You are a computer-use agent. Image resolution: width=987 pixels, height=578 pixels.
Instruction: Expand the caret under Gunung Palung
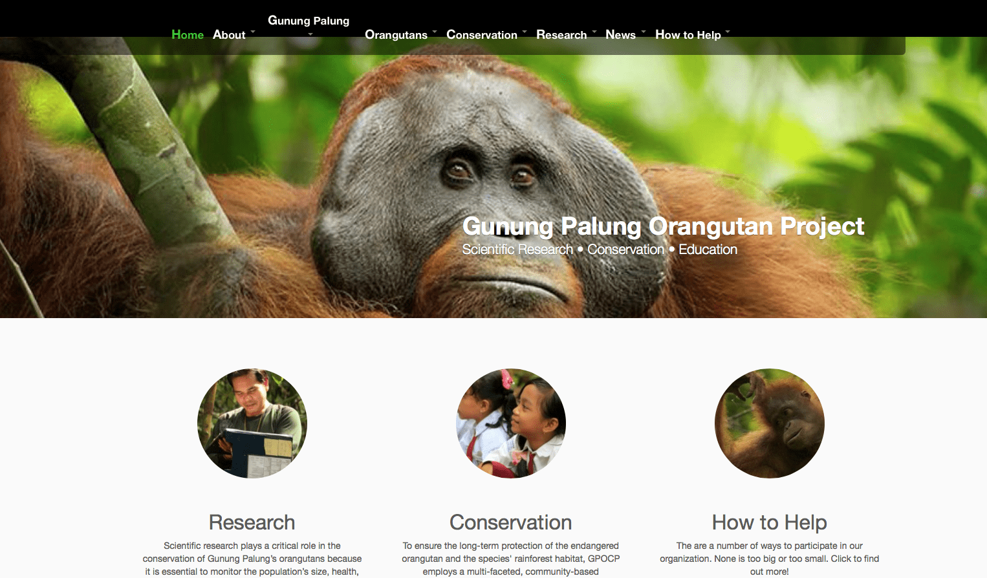tap(310, 34)
